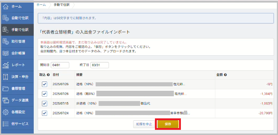Open 書類管理 in the sidebar menu
278x135 pixels.
pyautogui.click(x=17, y=89)
